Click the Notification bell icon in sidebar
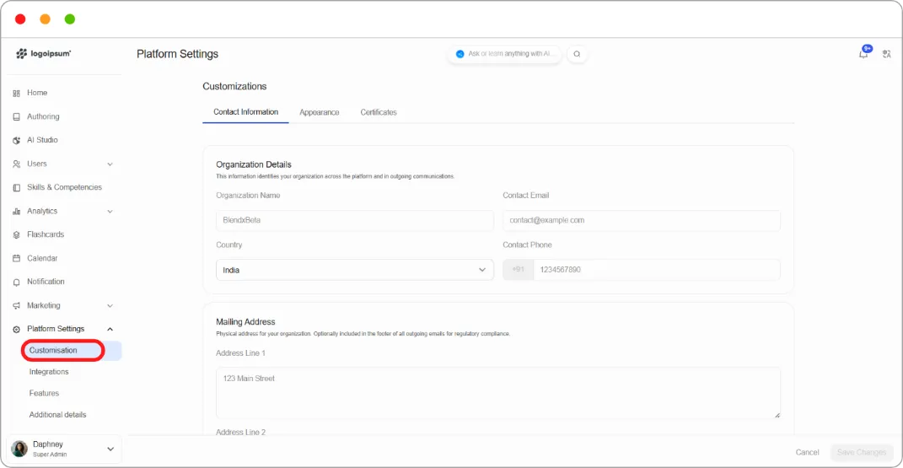 [x=16, y=282]
